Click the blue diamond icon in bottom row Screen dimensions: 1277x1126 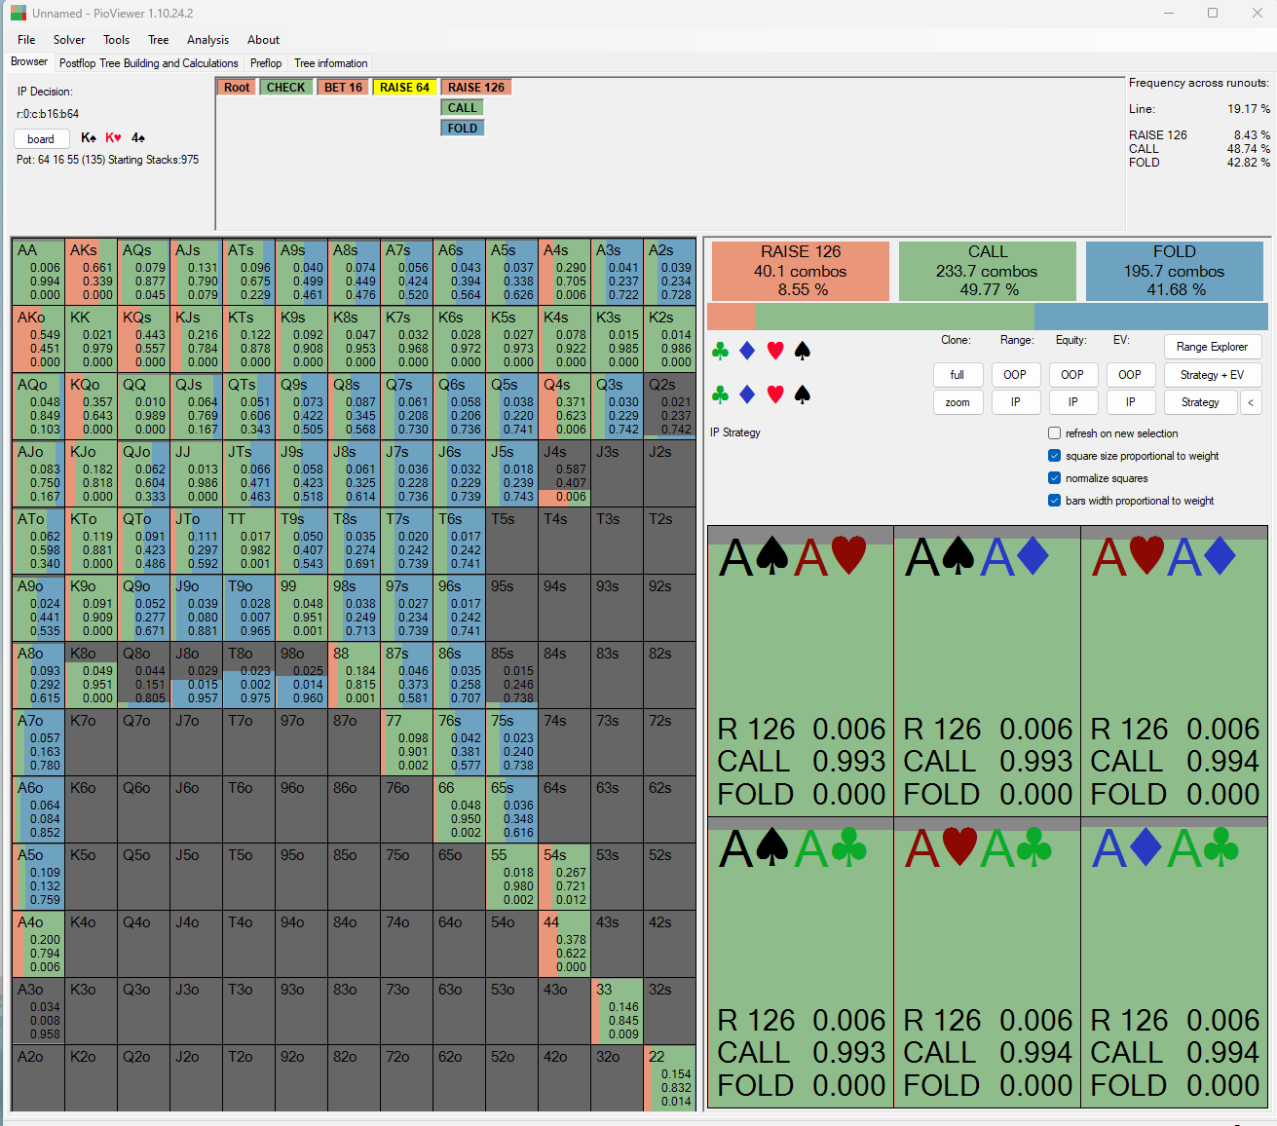pos(747,394)
